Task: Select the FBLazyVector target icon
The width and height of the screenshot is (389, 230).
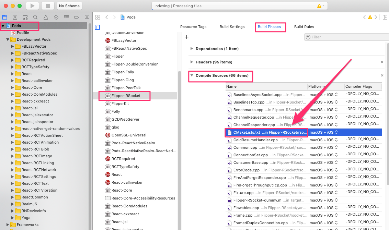Action: [108, 40]
